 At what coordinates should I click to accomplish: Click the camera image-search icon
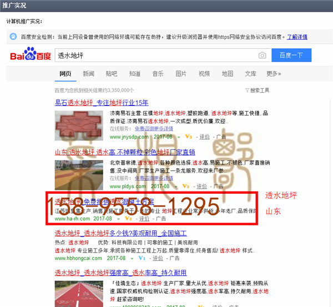pos(263,56)
